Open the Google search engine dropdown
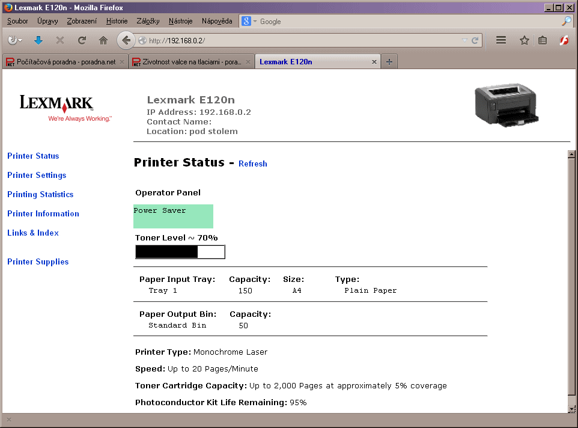578x428 pixels. [x=249, y=22]
